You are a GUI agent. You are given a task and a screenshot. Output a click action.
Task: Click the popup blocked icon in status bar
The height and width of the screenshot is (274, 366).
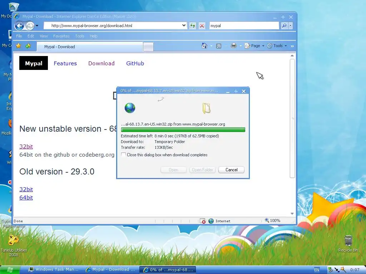[x=203, y=221]
